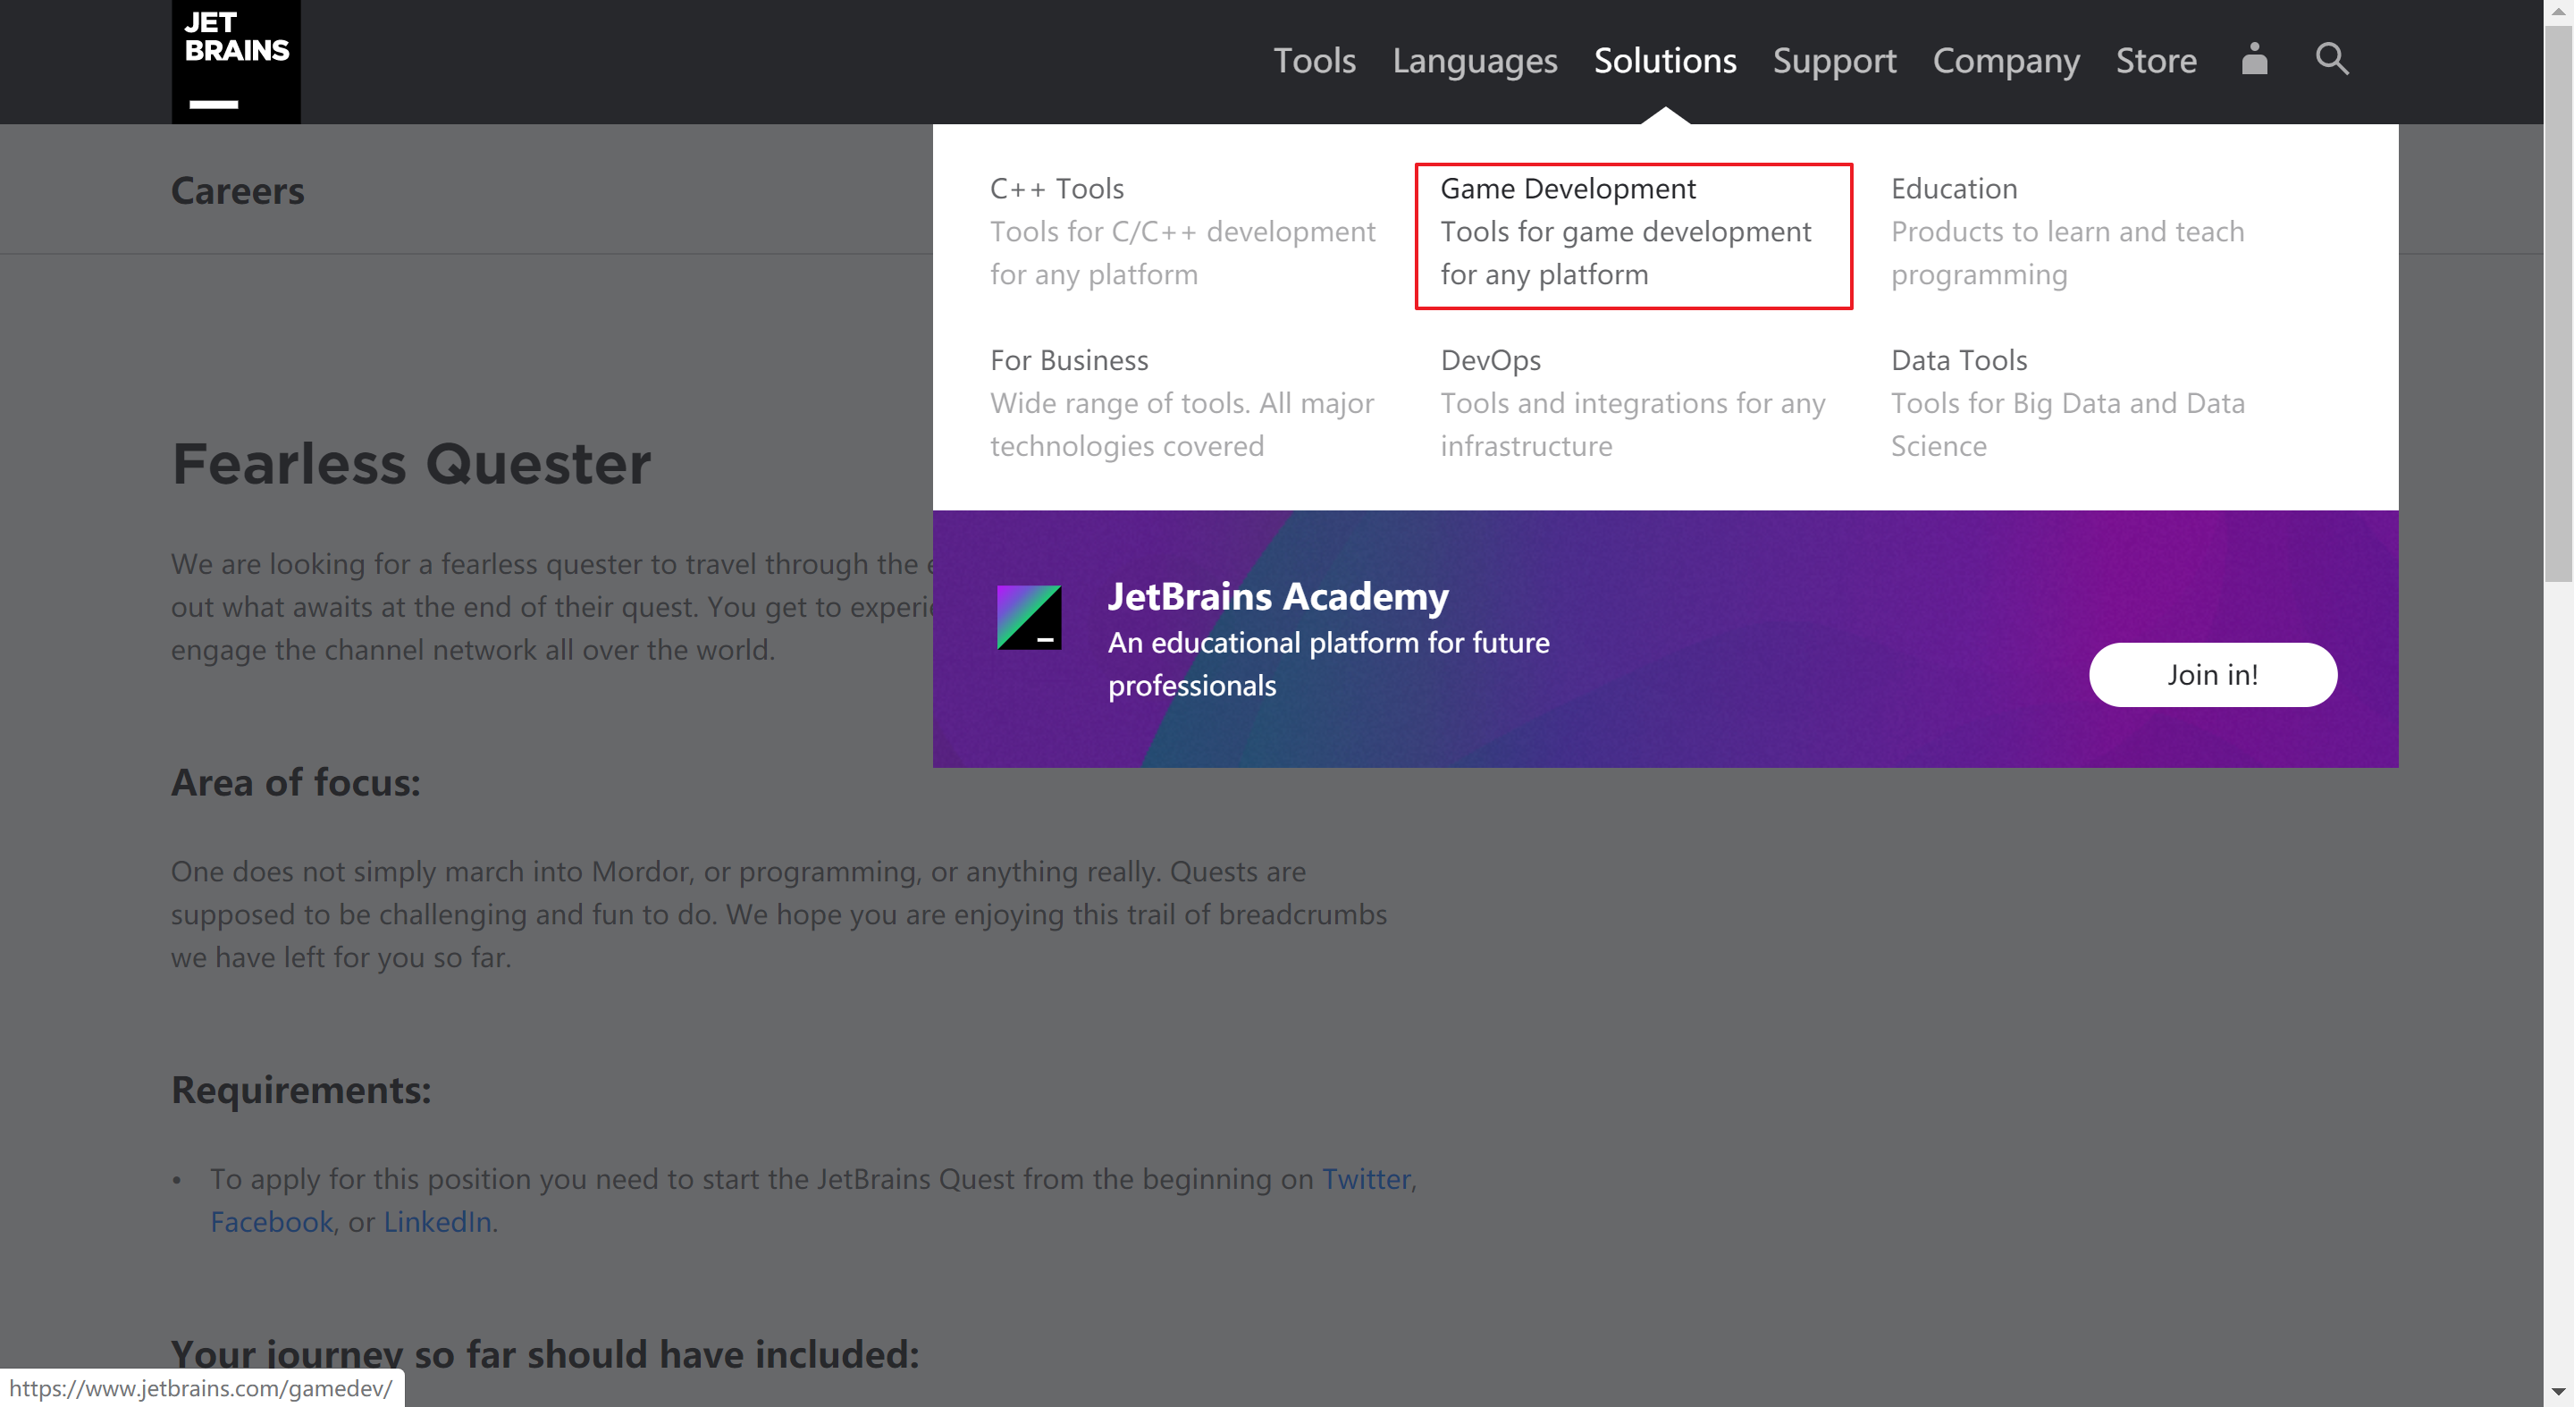Open the For Business entry
Screen dimensions: 2574x1407
[1068, 359]
